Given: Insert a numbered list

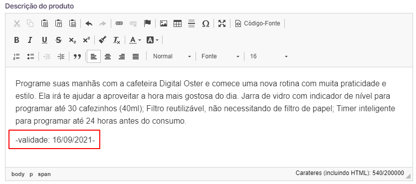Looking at the screenshot, I should click(17, 56).
